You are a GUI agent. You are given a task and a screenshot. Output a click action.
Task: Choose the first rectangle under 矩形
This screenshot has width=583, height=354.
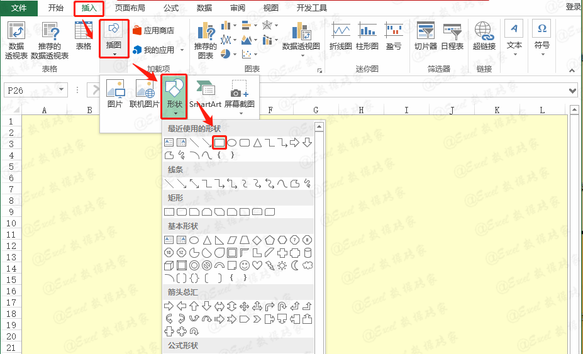coord(169,212)
